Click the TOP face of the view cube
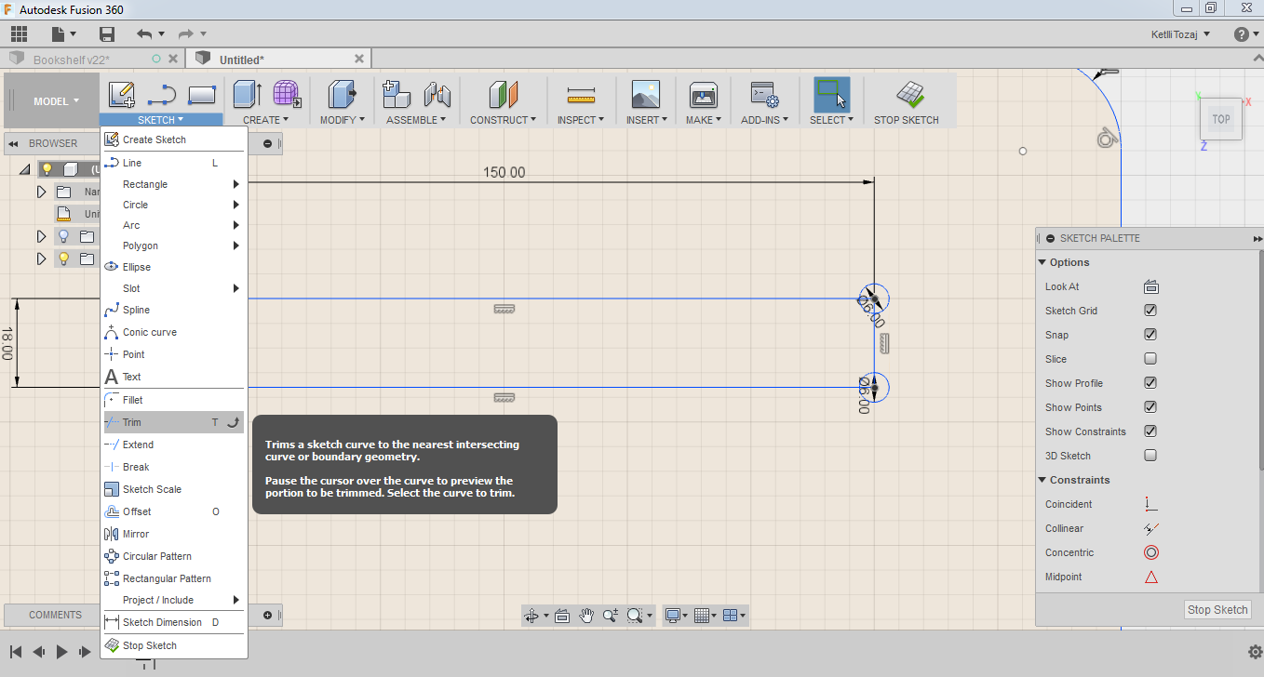This screenshot has height=677, width=1264. click(1220, 119)
